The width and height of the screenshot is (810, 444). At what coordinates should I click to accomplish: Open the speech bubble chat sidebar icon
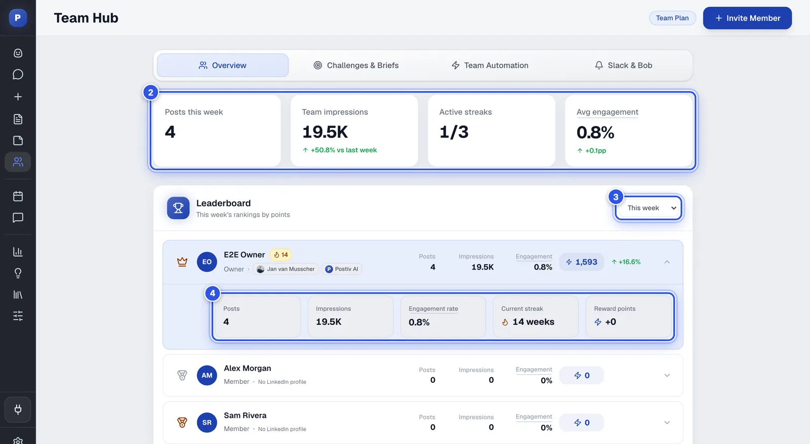(18, 74)
